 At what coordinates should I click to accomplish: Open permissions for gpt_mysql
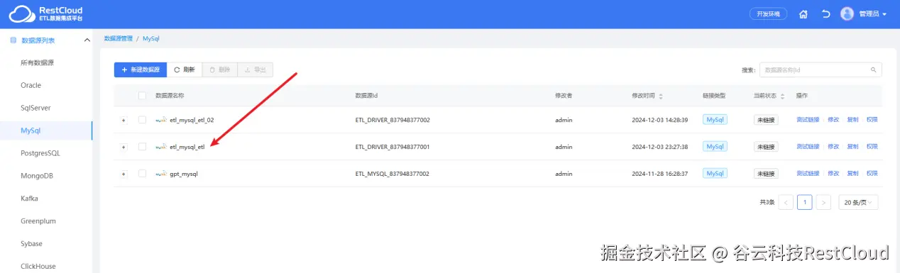(x=872, y=174)
